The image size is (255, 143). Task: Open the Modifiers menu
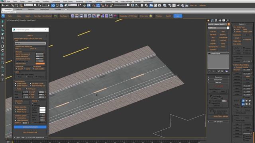coord(46,1)
